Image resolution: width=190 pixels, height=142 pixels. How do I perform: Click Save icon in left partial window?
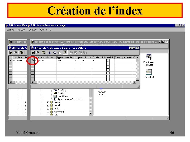(11, 52)
